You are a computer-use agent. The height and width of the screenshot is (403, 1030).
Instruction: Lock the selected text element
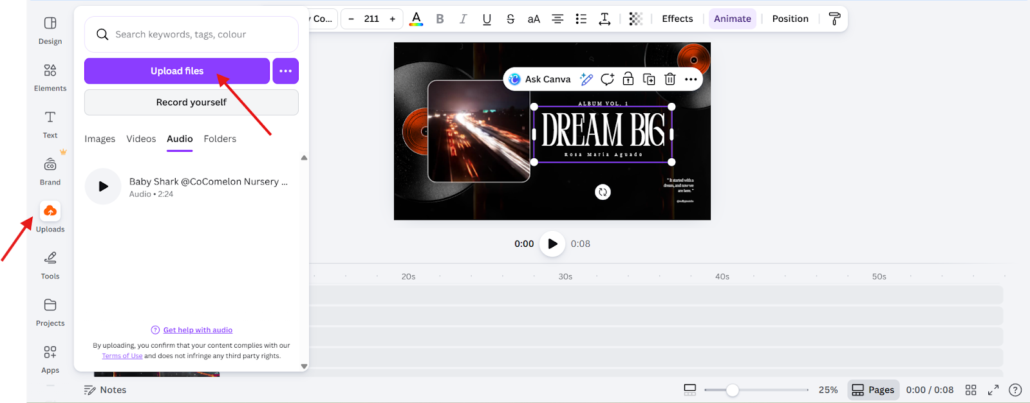[628, 79]
